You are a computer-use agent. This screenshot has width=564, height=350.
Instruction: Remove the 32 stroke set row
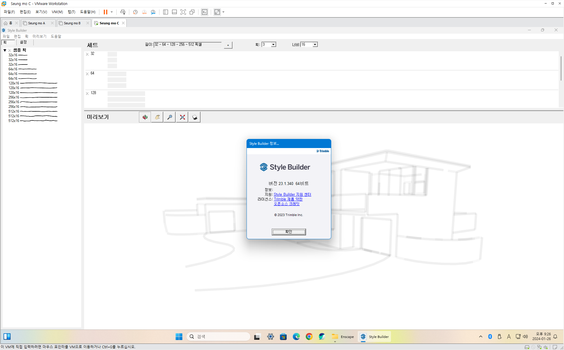click(87, 54)
